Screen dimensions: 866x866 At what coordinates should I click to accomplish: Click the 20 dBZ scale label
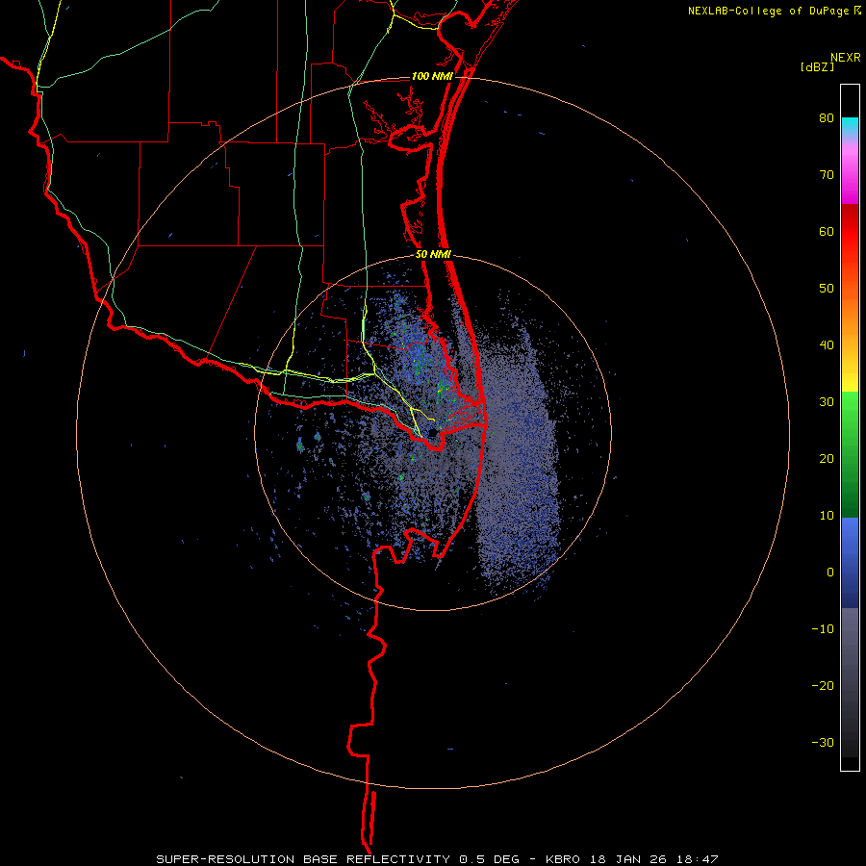pyautogui.click(x=827, y=459)
